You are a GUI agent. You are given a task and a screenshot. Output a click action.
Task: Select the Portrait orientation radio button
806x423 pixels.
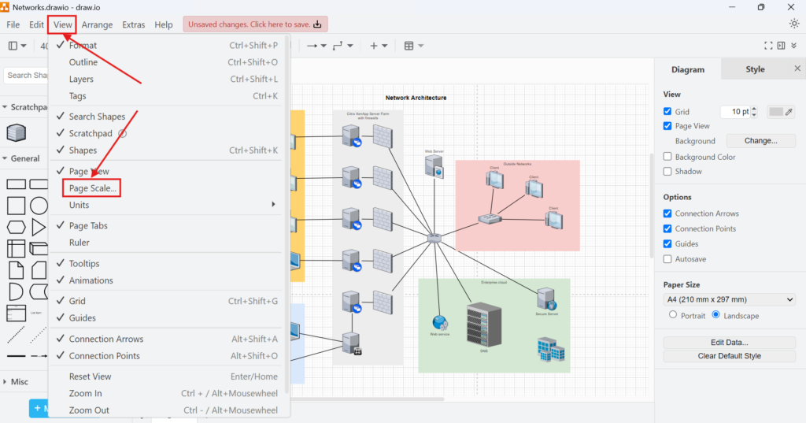[x=673, y=314]
